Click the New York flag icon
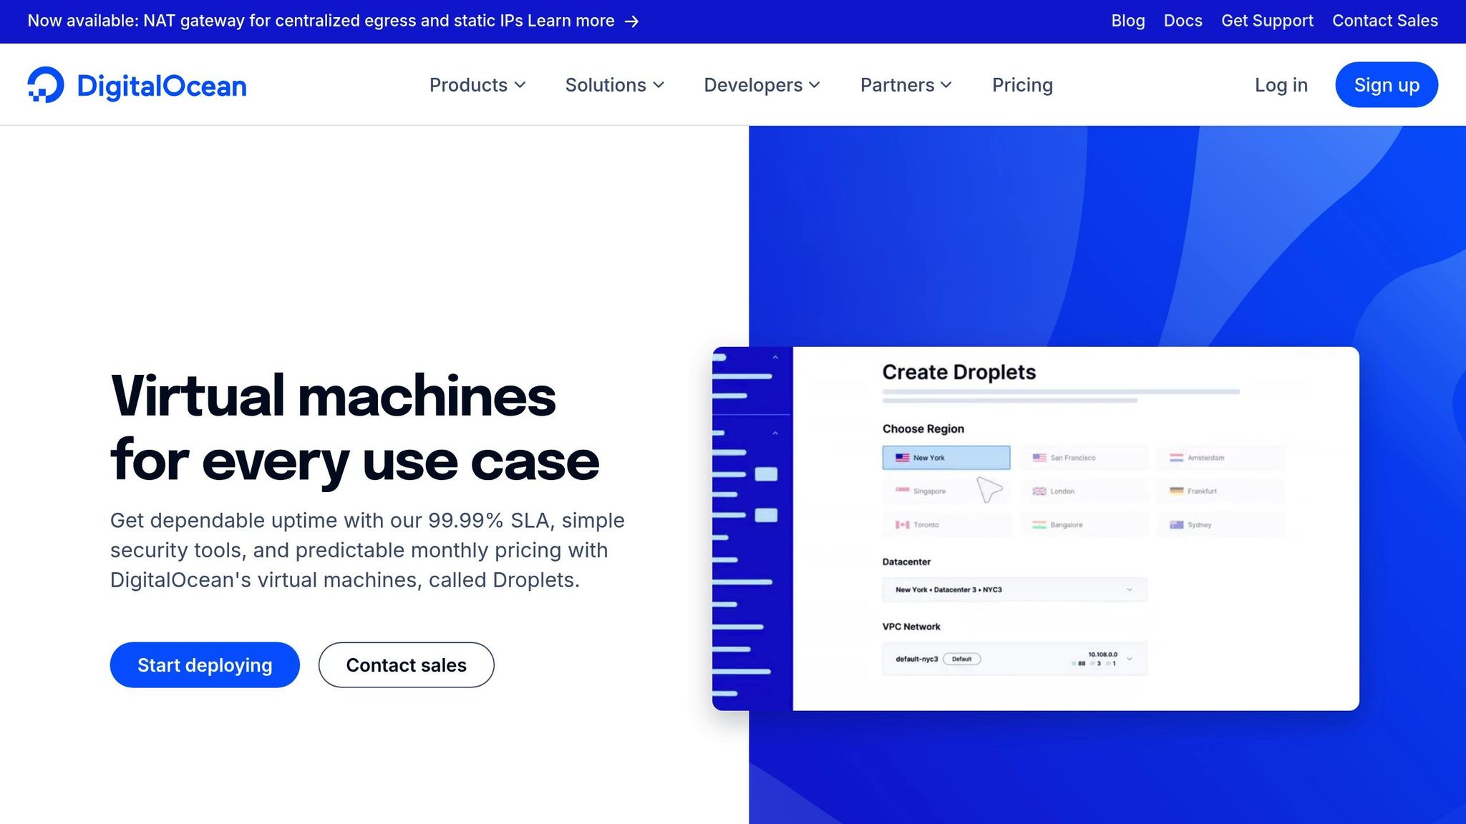This screenshot has width=1466, height=824. 901,457
